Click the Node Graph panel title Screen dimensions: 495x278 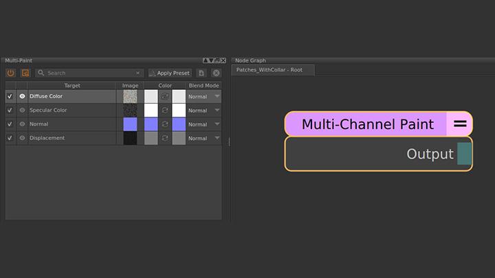click(x=250, y=60)
